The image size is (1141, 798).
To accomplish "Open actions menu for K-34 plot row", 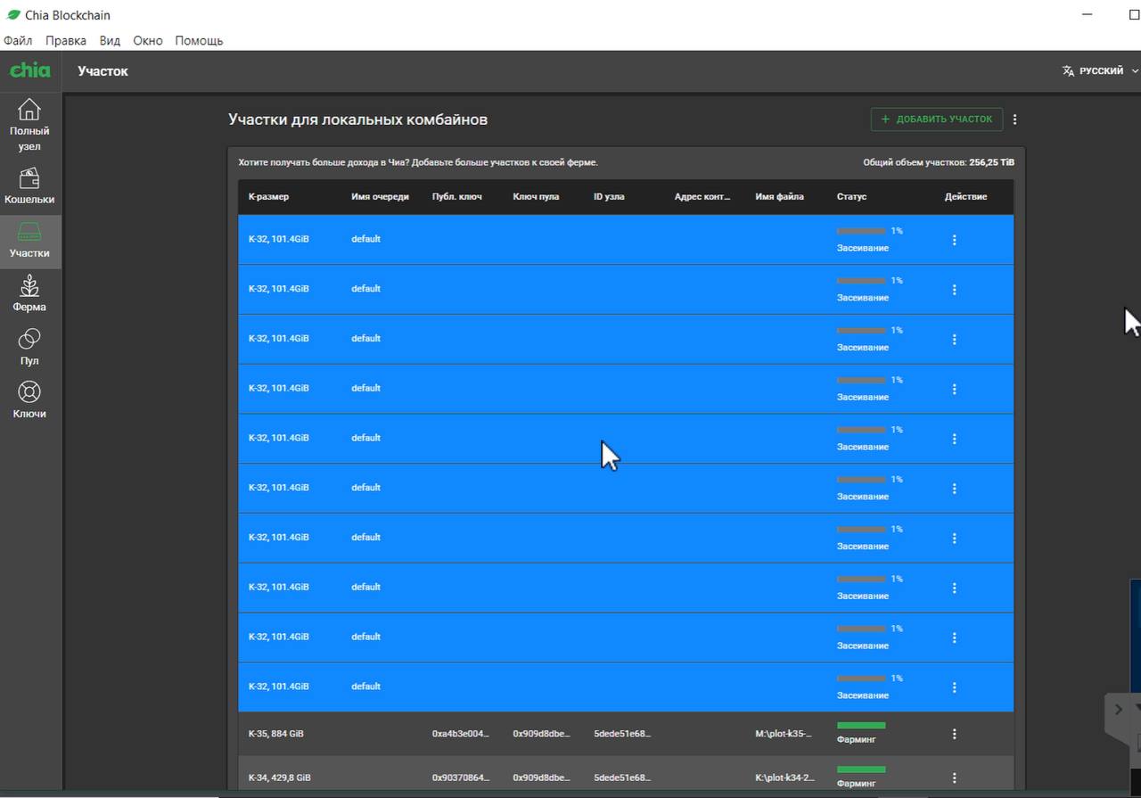I will tap(954, 777).
